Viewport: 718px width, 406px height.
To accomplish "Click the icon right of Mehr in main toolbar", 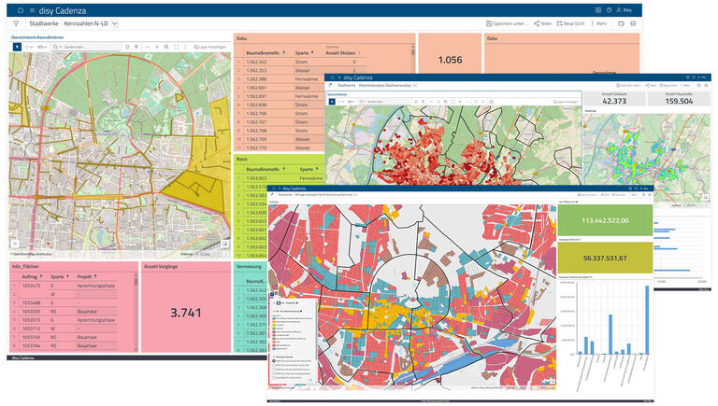I will [622, 23].
